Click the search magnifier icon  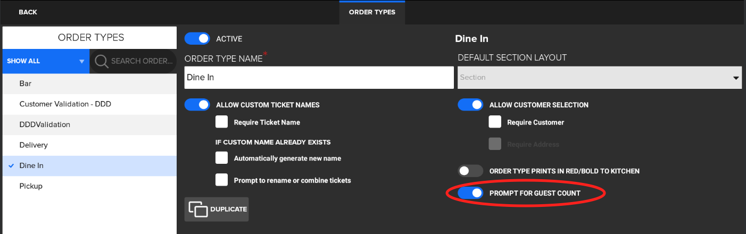101,61
